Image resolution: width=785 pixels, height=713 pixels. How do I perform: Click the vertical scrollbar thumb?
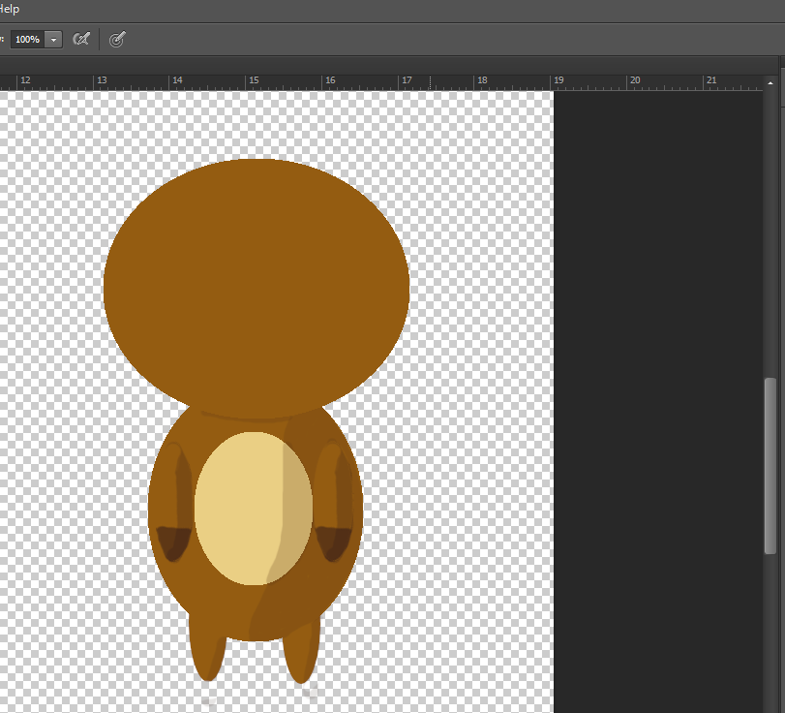[x=770, y=465]
